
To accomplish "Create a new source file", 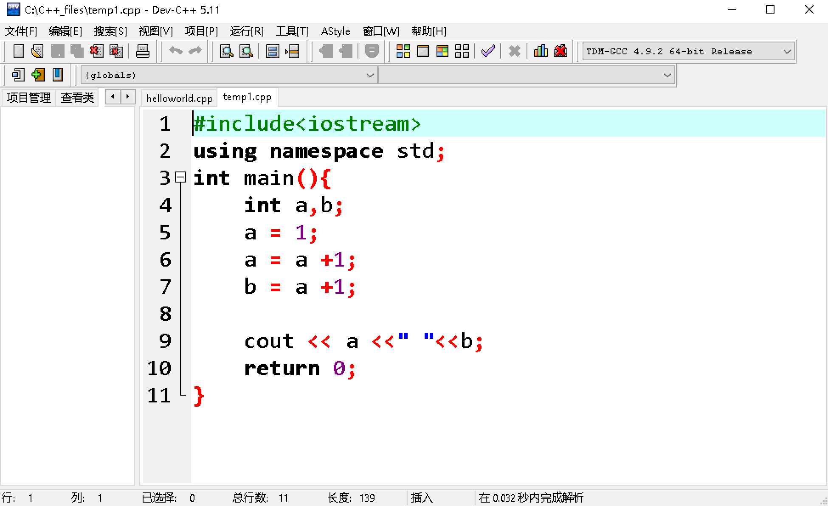I will pyautogui.click(x=18, y=51).
